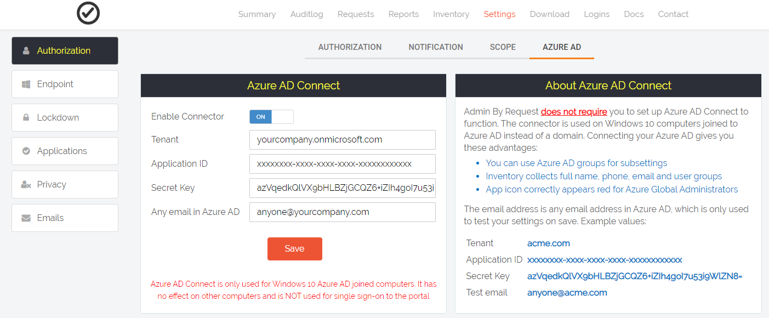Viewport: 769px width, 318px height.
Task: Select the AZURE AD tab
Action: click(x=562, y=47)
